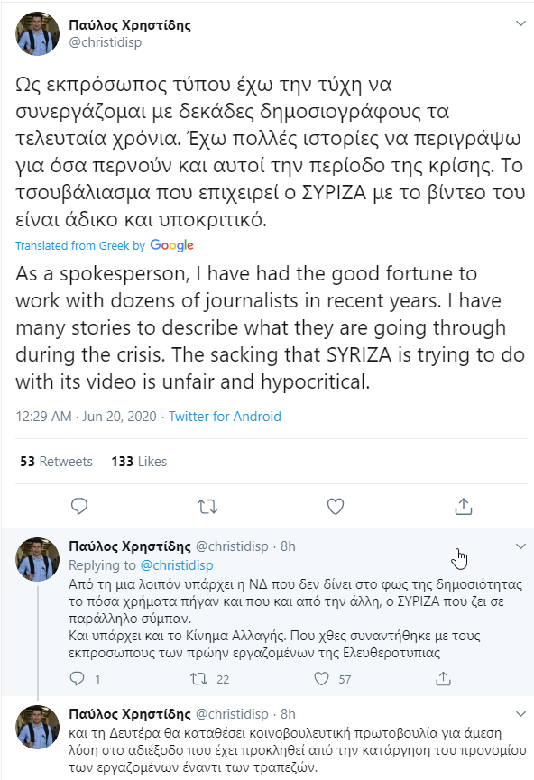The height and width of the screenshot is (780, 534).
Task: Open the main tweet author's profile picture
Action: click(x=38, y=34)
